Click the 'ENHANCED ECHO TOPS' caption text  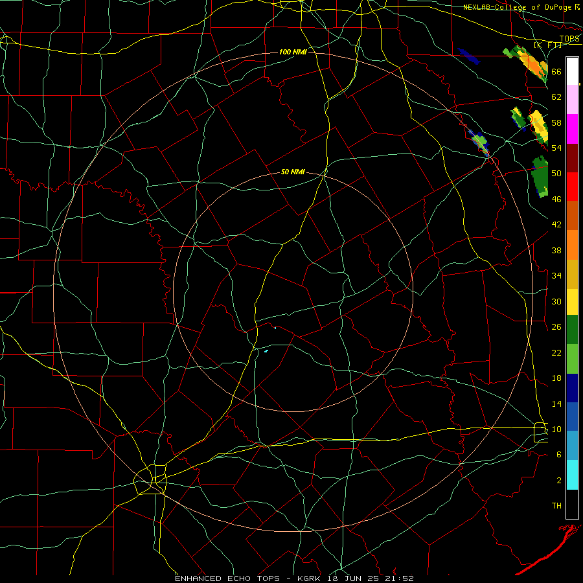[x=227, y=578]
